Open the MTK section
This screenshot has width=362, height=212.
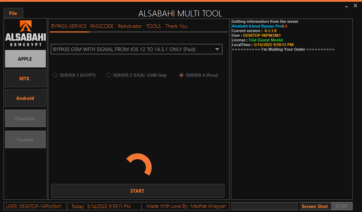(25, 78)
